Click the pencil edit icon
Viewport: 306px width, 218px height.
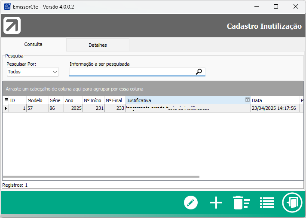pos(190,203)
